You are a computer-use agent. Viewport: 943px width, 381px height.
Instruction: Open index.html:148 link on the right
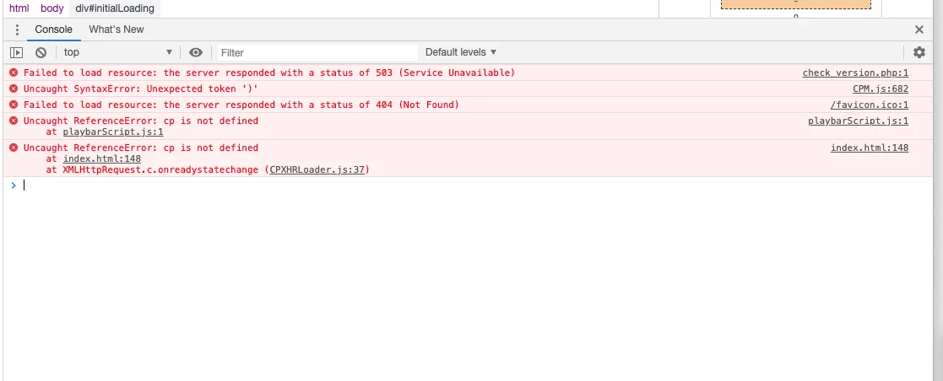click(x=870, y=148)
